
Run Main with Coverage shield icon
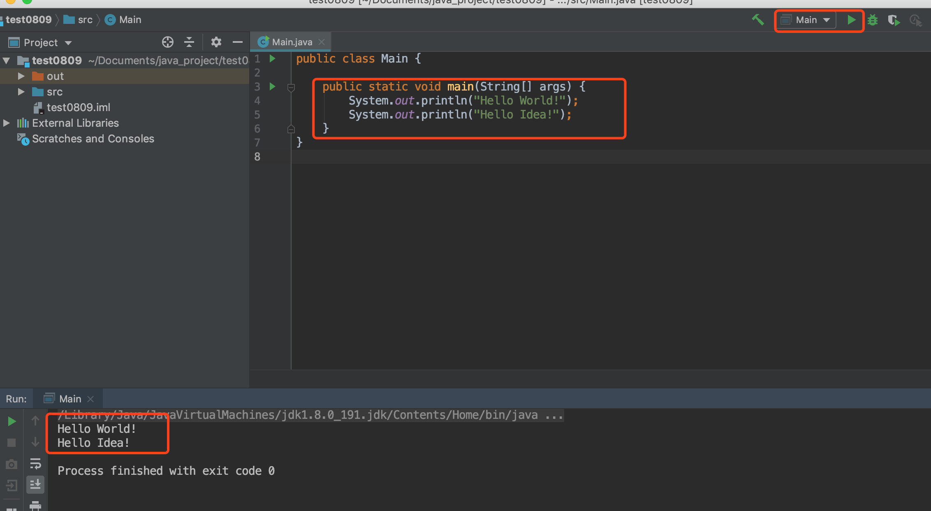(894, 20)
